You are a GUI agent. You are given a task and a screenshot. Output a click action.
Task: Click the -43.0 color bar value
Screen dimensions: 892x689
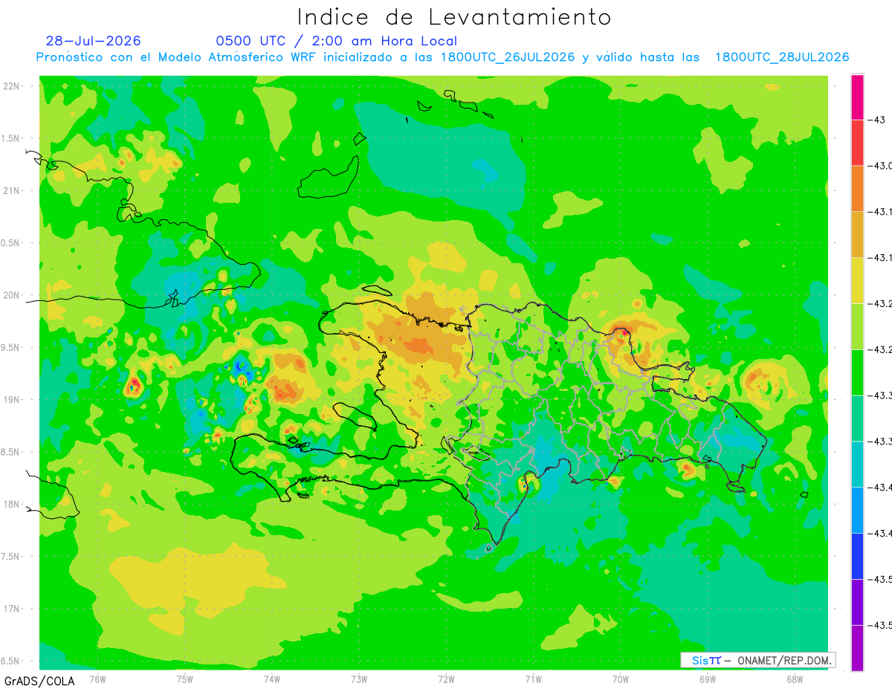click(x=879, y=166)
